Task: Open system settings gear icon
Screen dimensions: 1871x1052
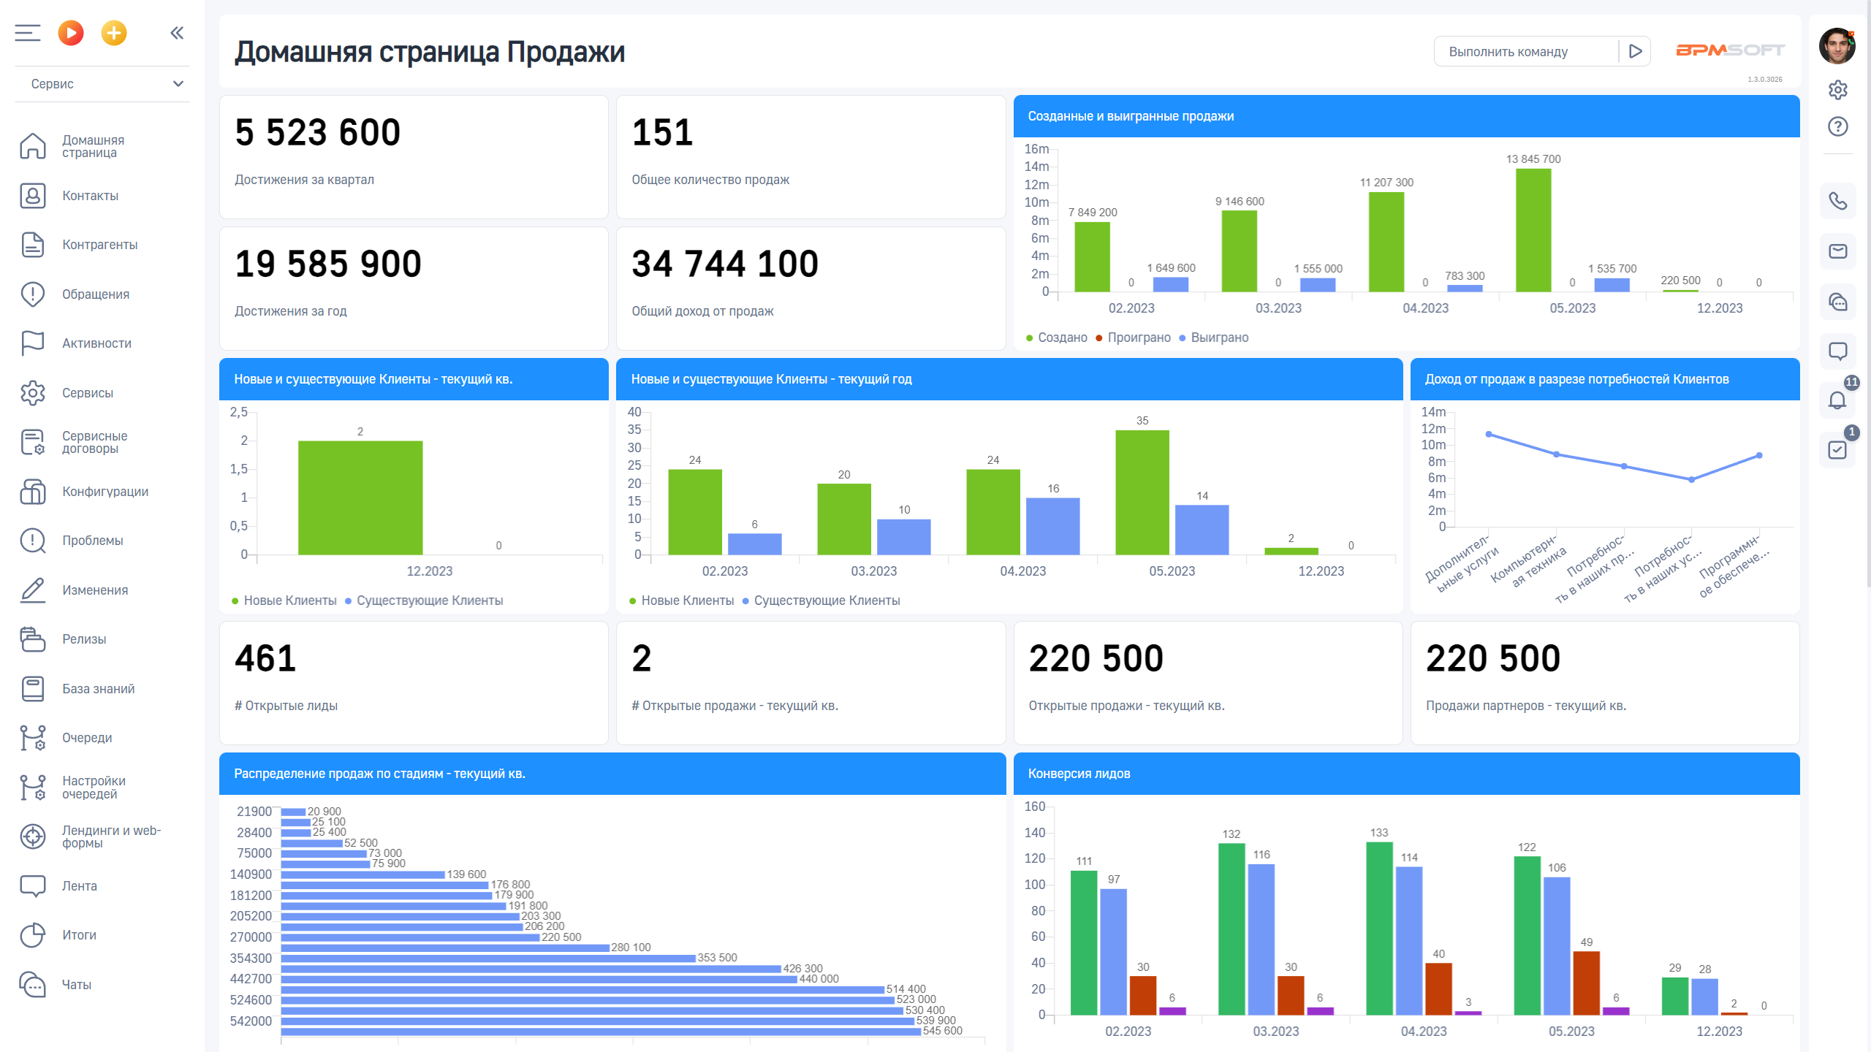Action: tap(1837, 90)
